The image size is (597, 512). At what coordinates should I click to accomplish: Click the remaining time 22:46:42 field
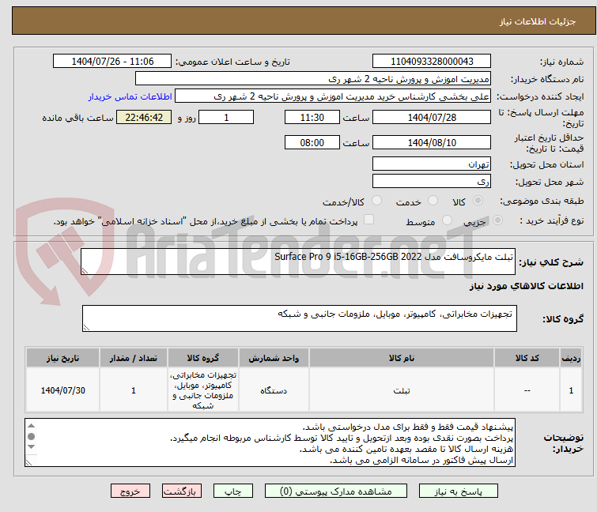[144, 117]
